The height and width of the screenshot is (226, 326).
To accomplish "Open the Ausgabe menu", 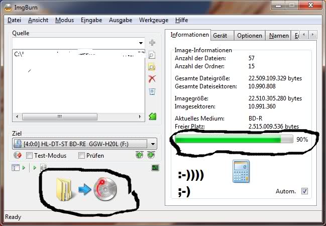I will pyautogui.click(x=121, y=20).
